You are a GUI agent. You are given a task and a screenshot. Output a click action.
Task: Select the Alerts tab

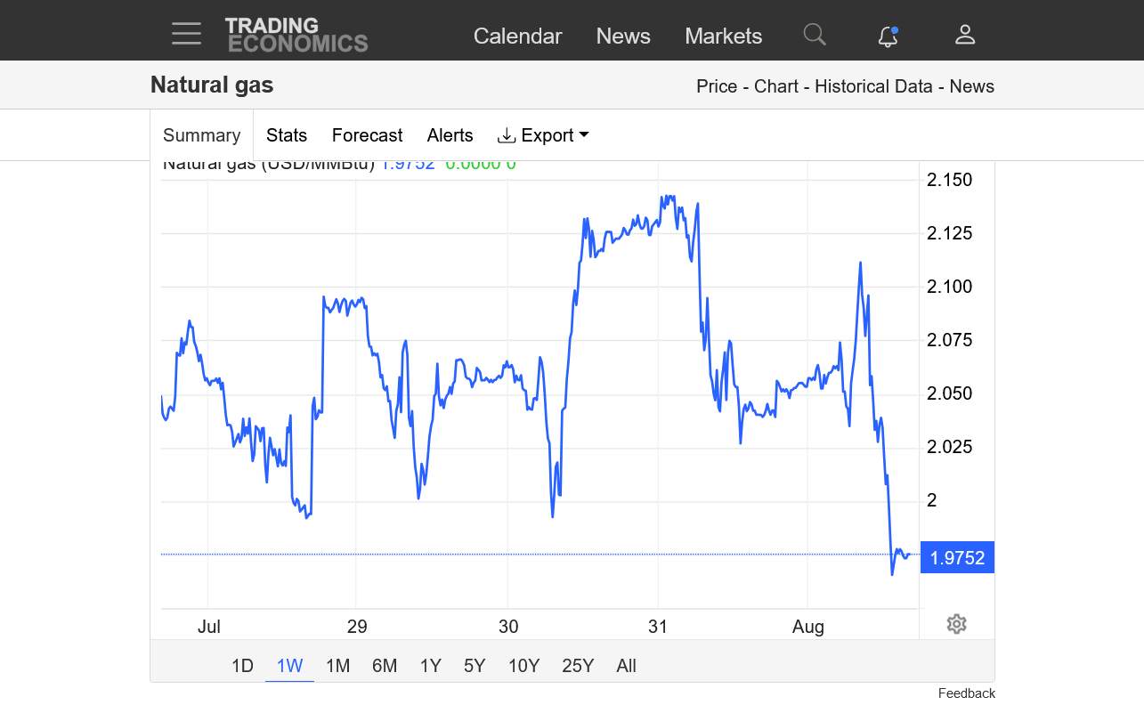pyautogui.click(x=450, y=135)
